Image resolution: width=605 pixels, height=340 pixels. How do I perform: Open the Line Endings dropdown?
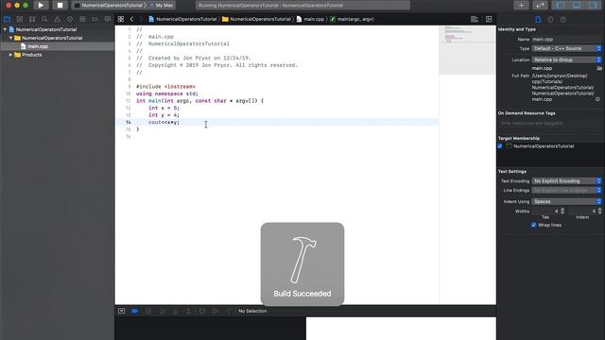click(566, 191)
